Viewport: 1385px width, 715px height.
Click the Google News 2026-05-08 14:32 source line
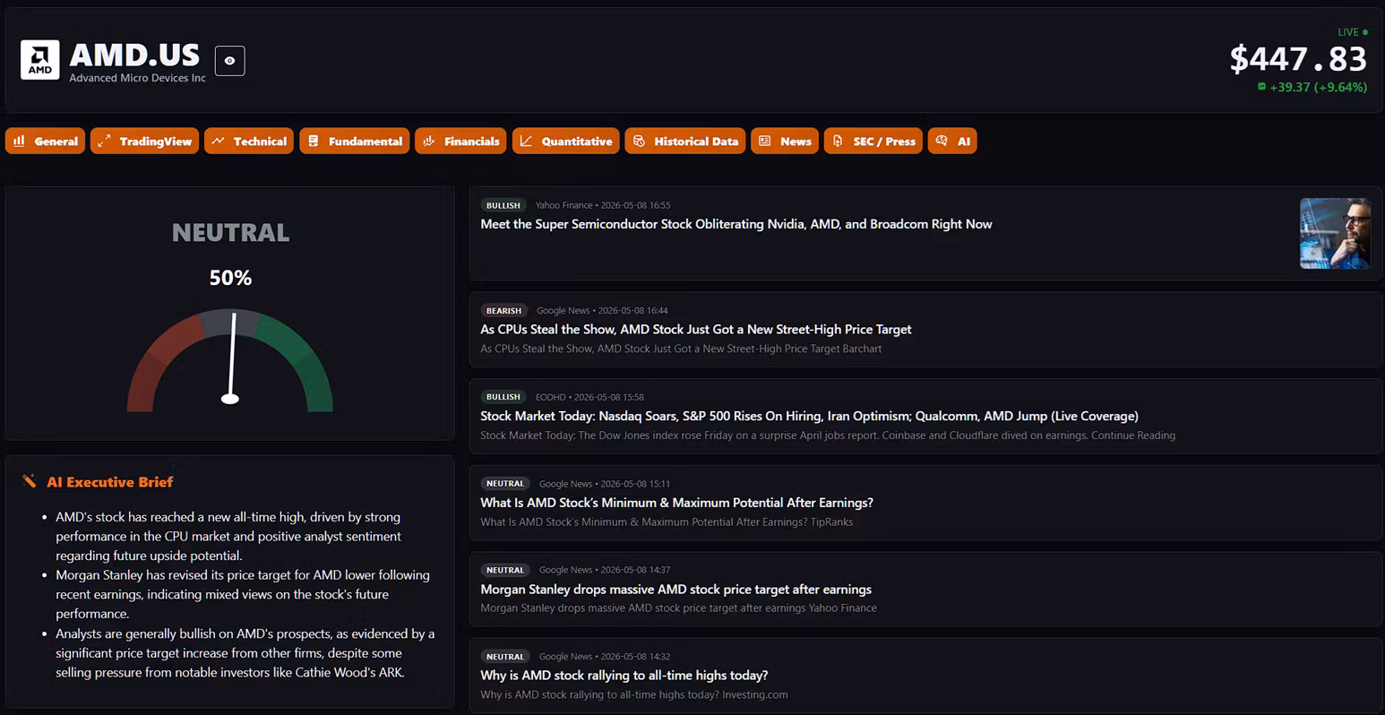(x=605, y=657)
